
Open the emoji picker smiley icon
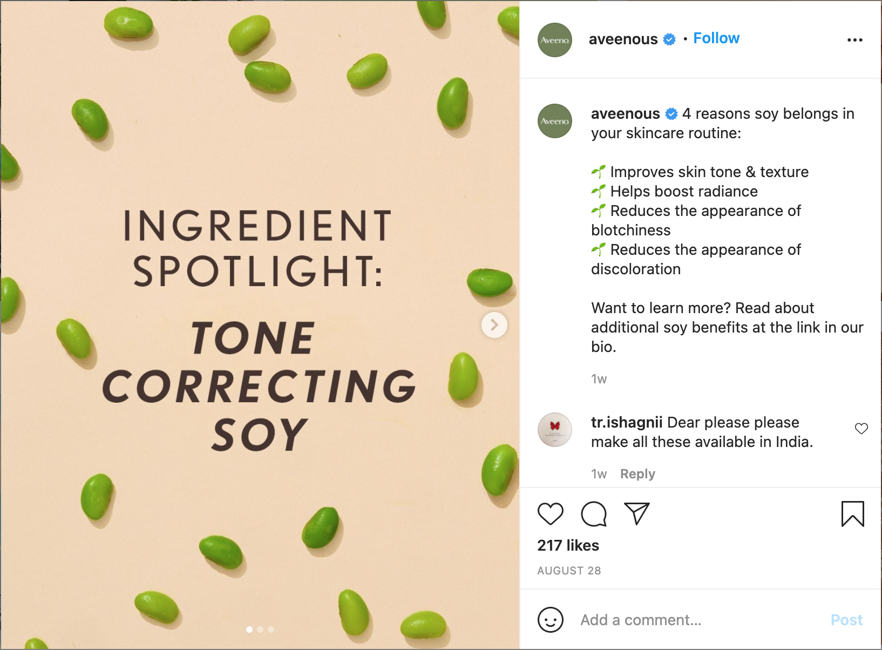[550, 620]
